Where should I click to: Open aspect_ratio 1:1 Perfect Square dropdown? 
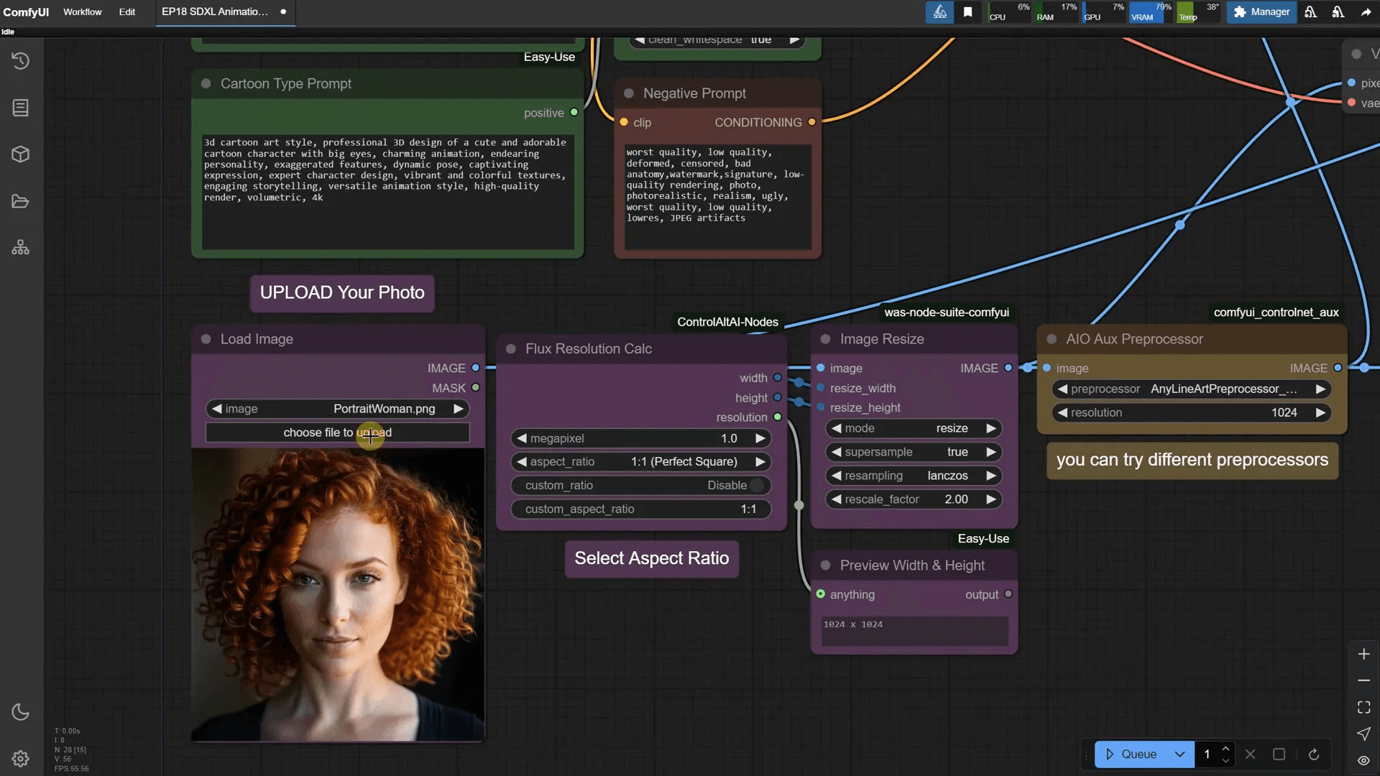(640, 462)
